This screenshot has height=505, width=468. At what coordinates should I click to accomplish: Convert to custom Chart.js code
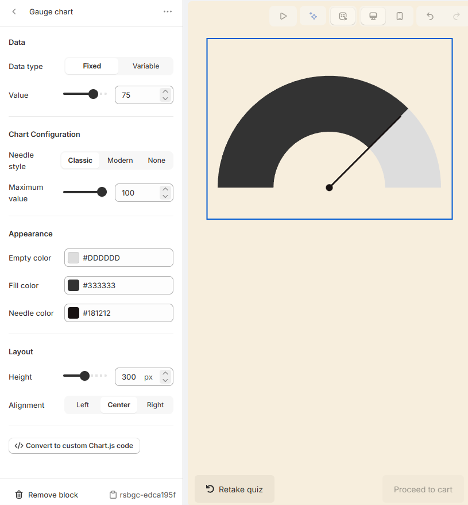click(74, 445)
